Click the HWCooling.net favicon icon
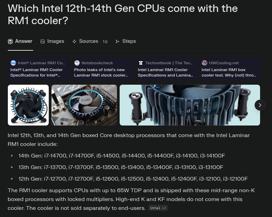 (205, 63)
